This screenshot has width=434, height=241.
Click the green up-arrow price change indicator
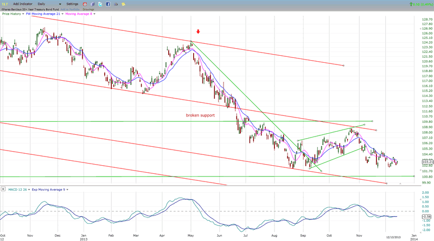[412, 4]
